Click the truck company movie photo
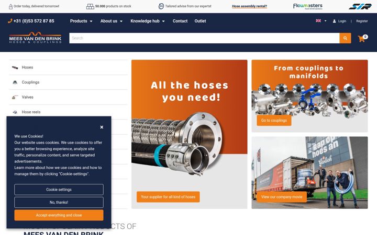The image size is (377, 235). click(x=309, y=173)
